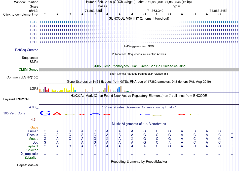Image resolution: width=239 pixels, height=171 pixels.
Task: Select the Window Position label
Action: point(26,2)
